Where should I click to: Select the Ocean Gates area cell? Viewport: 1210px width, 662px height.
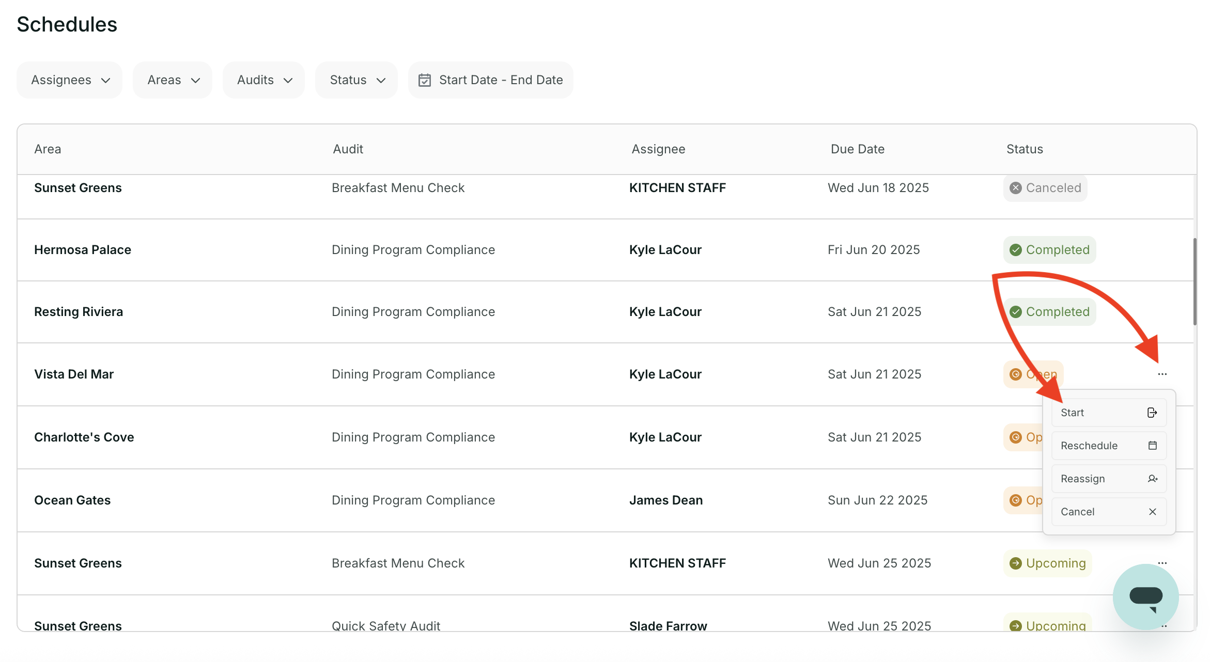click(x=72, y=500)
